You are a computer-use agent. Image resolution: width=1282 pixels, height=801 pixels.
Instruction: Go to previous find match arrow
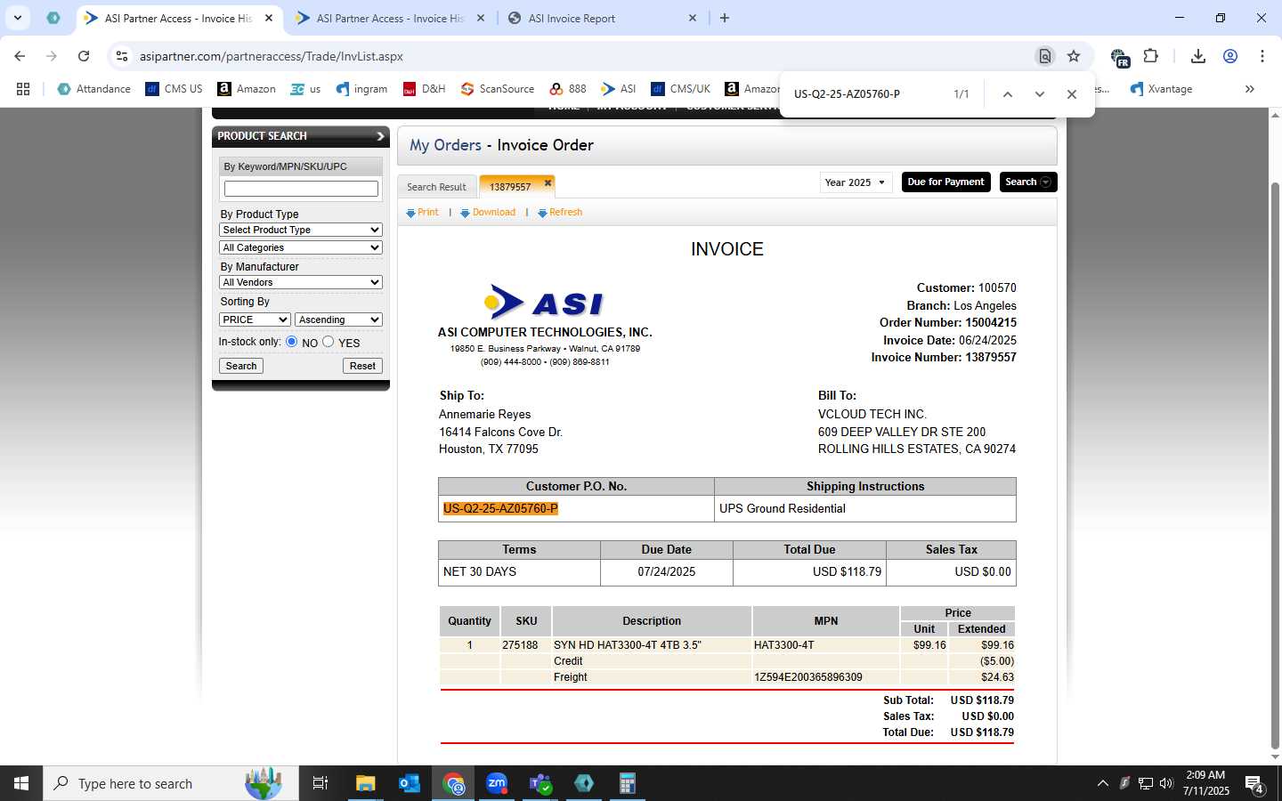click(x=1008, y=94)
